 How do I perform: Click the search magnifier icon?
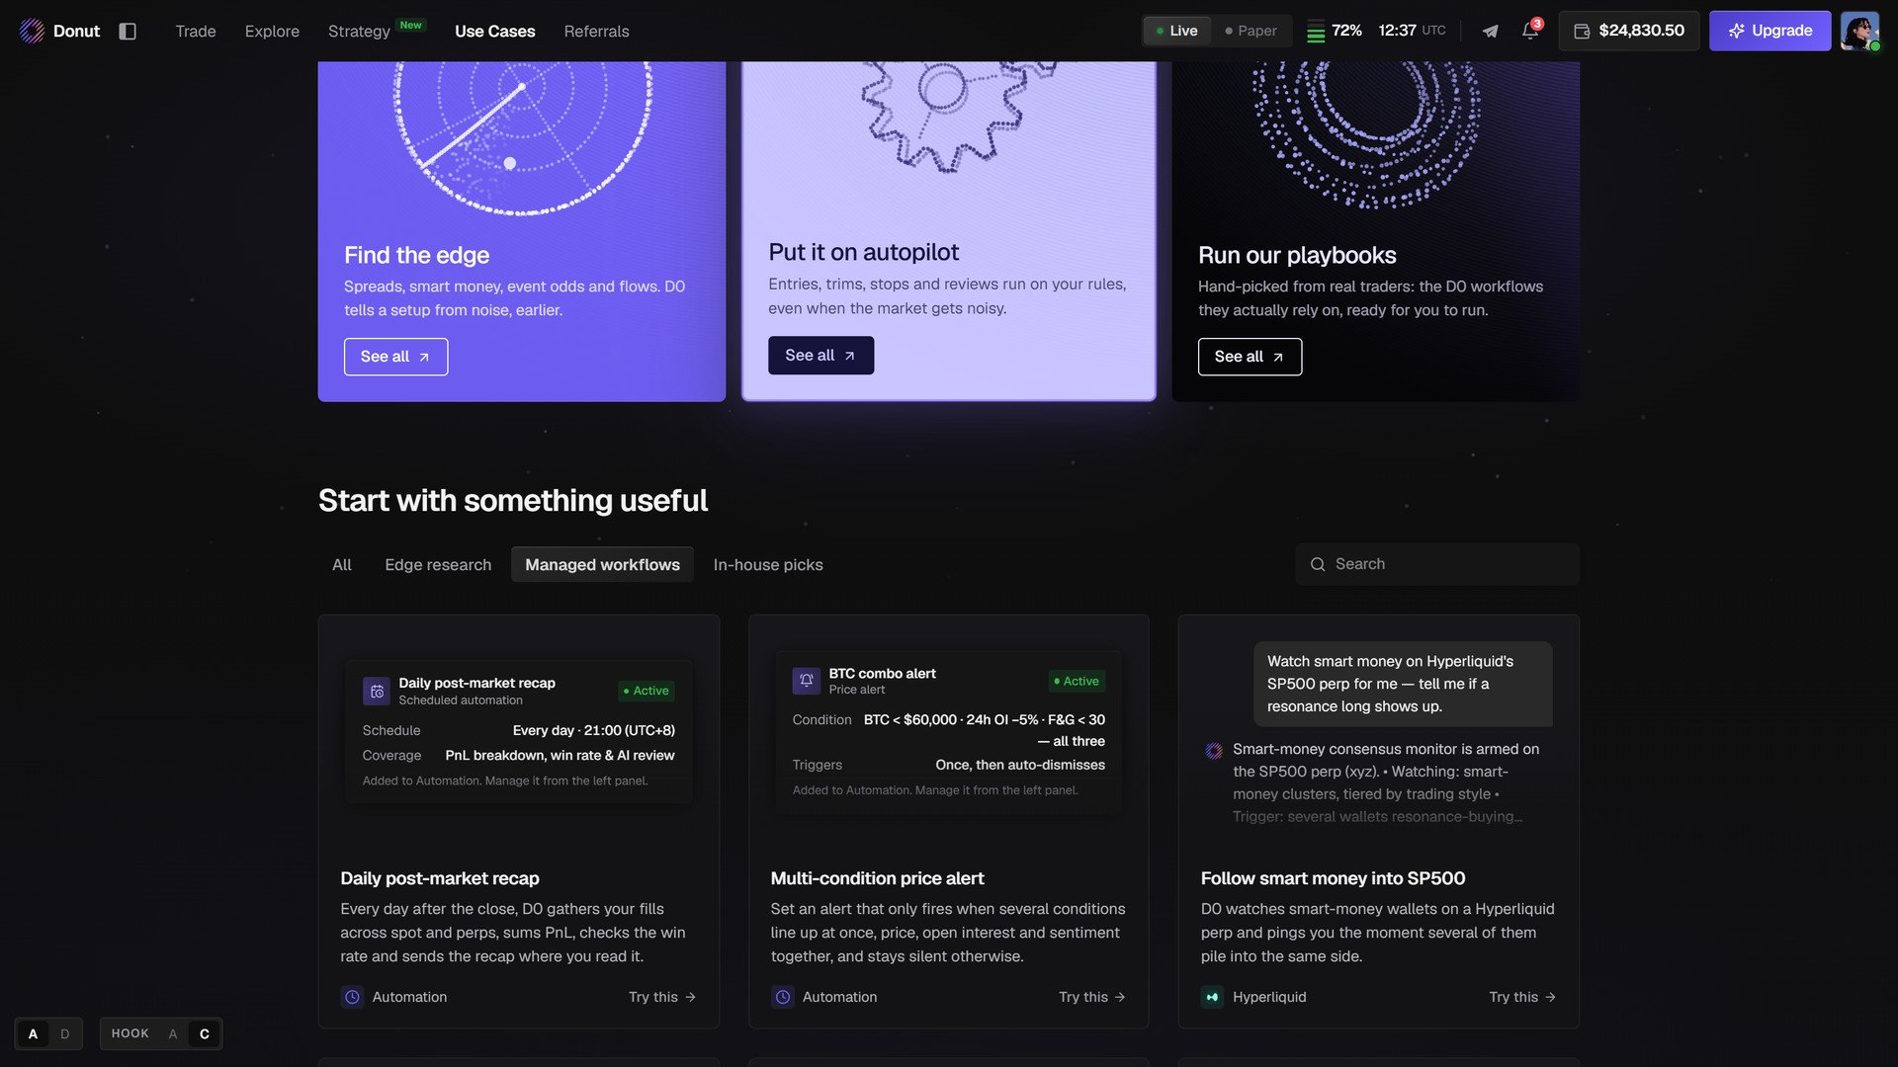click(1318, 564)
